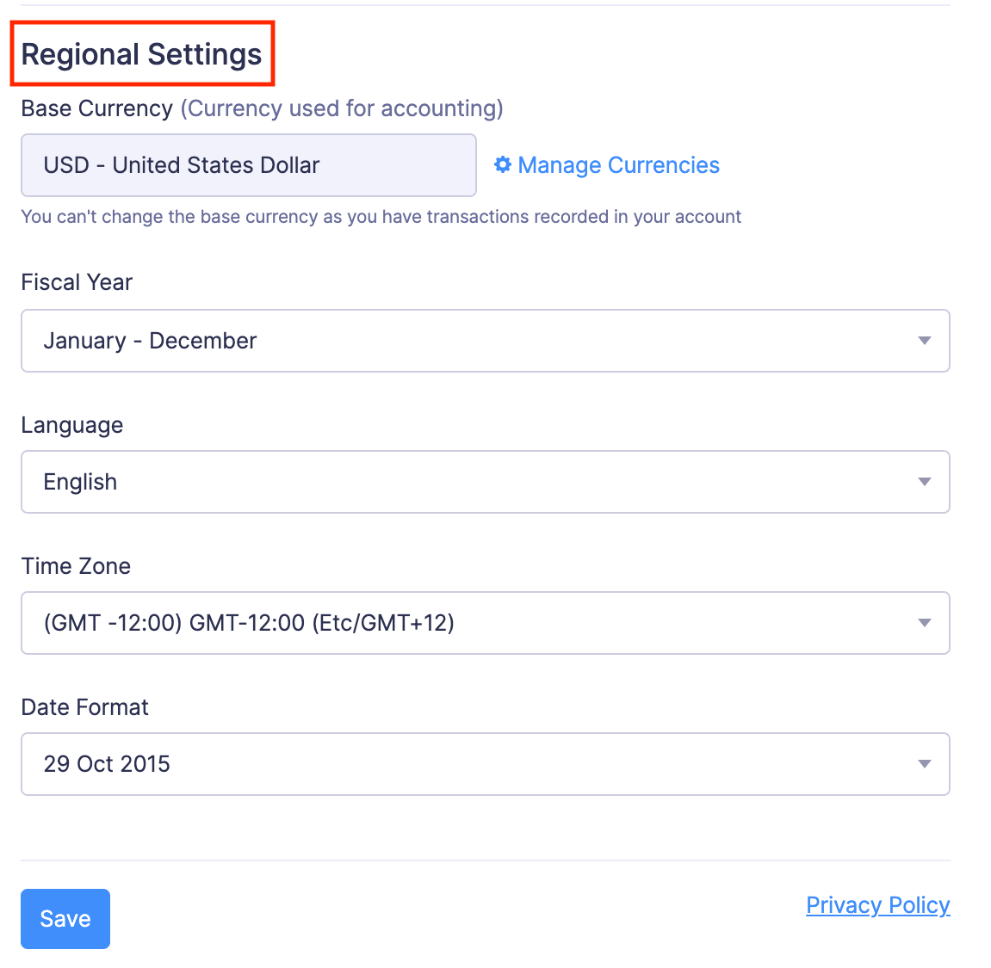Select the January - December fiscal year option

tap(149, 341)
